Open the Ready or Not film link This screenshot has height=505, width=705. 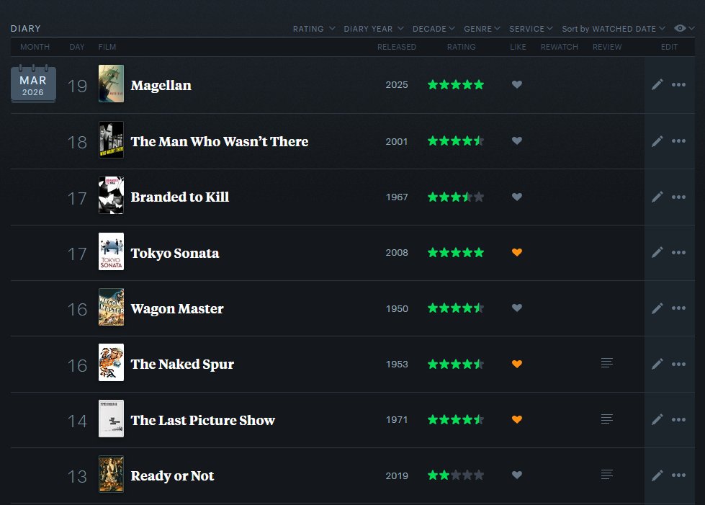(x=172, y=475)
